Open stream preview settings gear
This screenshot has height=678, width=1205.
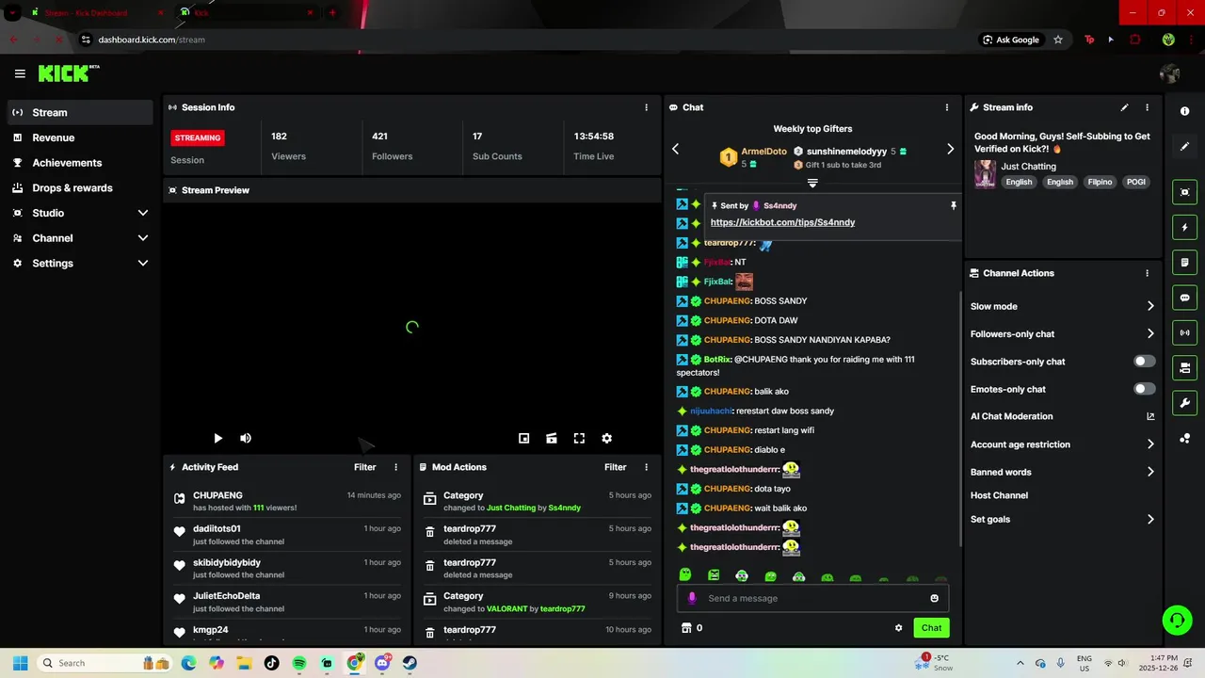607,438
